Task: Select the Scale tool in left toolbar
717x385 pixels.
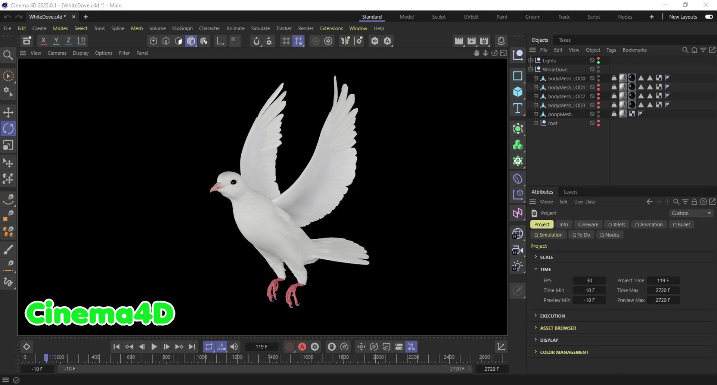Action: pyautogui.click(x=8, y=145)
